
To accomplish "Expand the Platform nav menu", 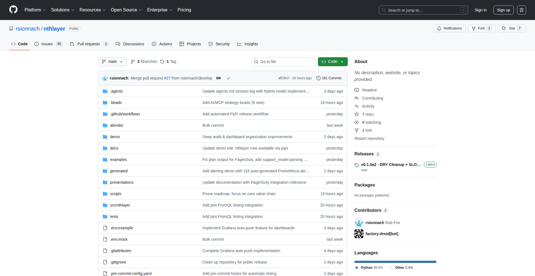I will pyautogui.click(x=35, y=10).
